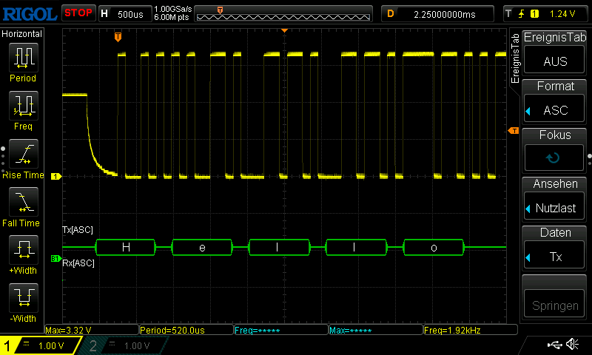The width and height of the screenshot is (592, 355).
Task: Click the Format menu label
Action: click(556, 86)
